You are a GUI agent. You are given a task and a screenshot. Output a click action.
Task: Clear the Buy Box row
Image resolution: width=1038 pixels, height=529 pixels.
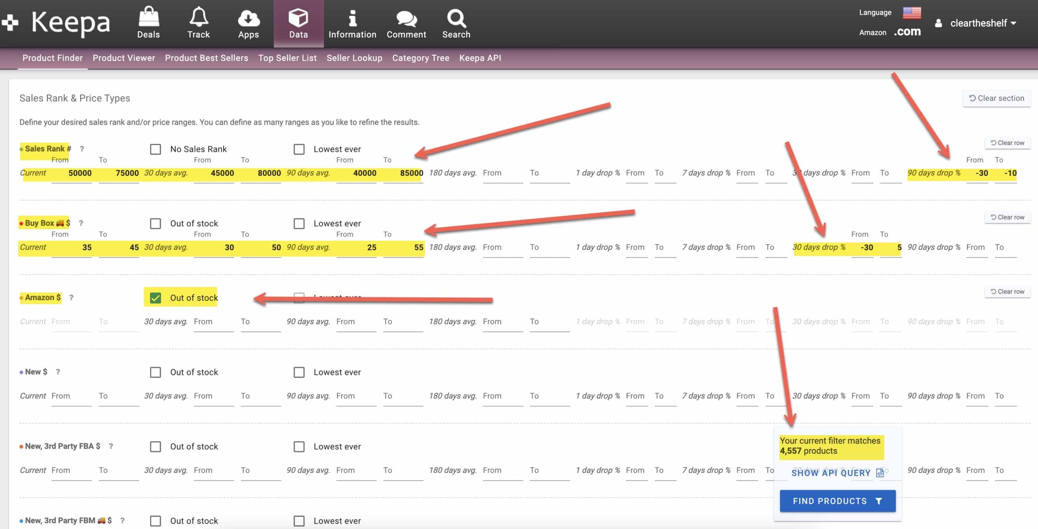tap(1007, 217)
